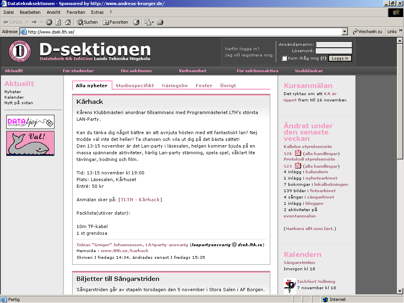
Task: Expand the address bar dropdown arrow
Action: click(345, 32)
